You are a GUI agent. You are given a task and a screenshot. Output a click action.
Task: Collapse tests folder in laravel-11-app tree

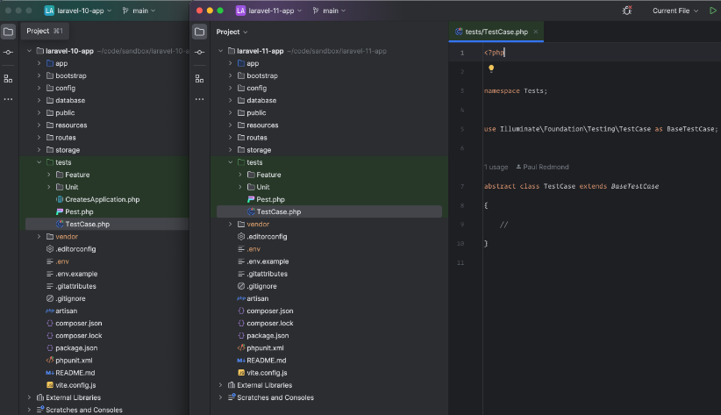click(231, 162)
